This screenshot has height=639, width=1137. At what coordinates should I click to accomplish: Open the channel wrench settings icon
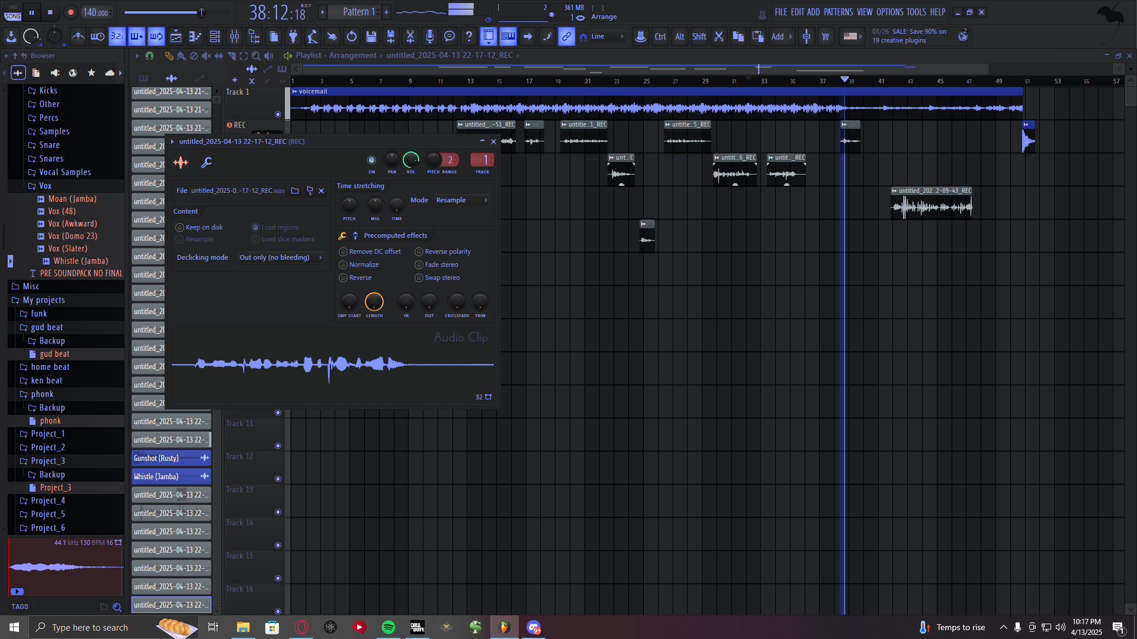click(x=207, y=163)
